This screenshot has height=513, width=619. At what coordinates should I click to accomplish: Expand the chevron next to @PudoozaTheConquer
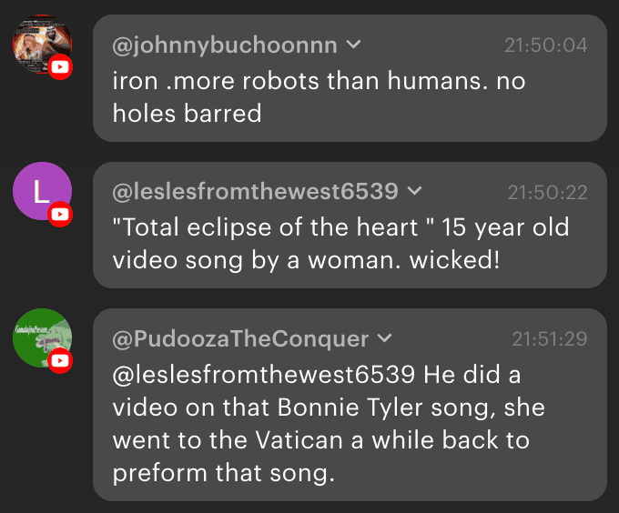[384, 338]
